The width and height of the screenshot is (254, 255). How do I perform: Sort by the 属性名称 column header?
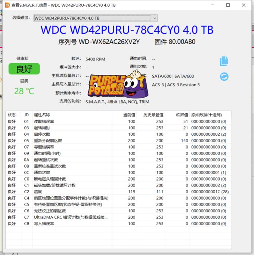[x=72, y=115]
